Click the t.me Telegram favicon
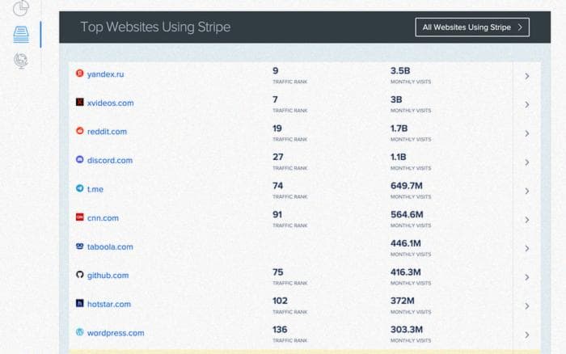Image resolution: width=566 pixels, height=354 pixels. (x=80, y=188)
